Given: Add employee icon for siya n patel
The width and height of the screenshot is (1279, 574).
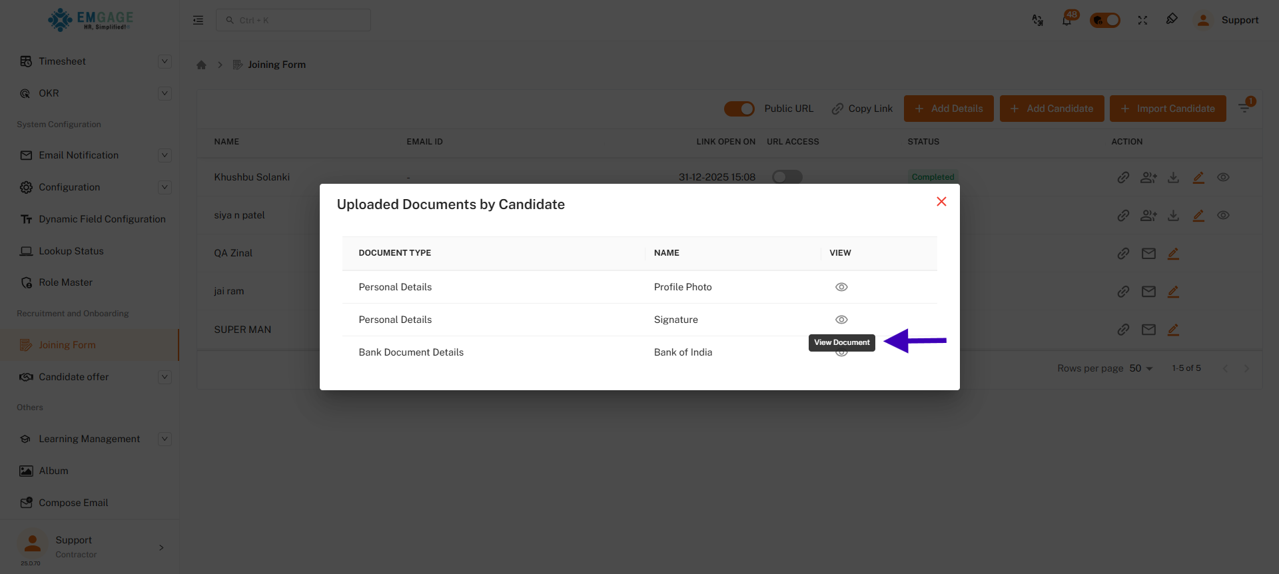Looking at the screenshot, I should coord(1148,215).
